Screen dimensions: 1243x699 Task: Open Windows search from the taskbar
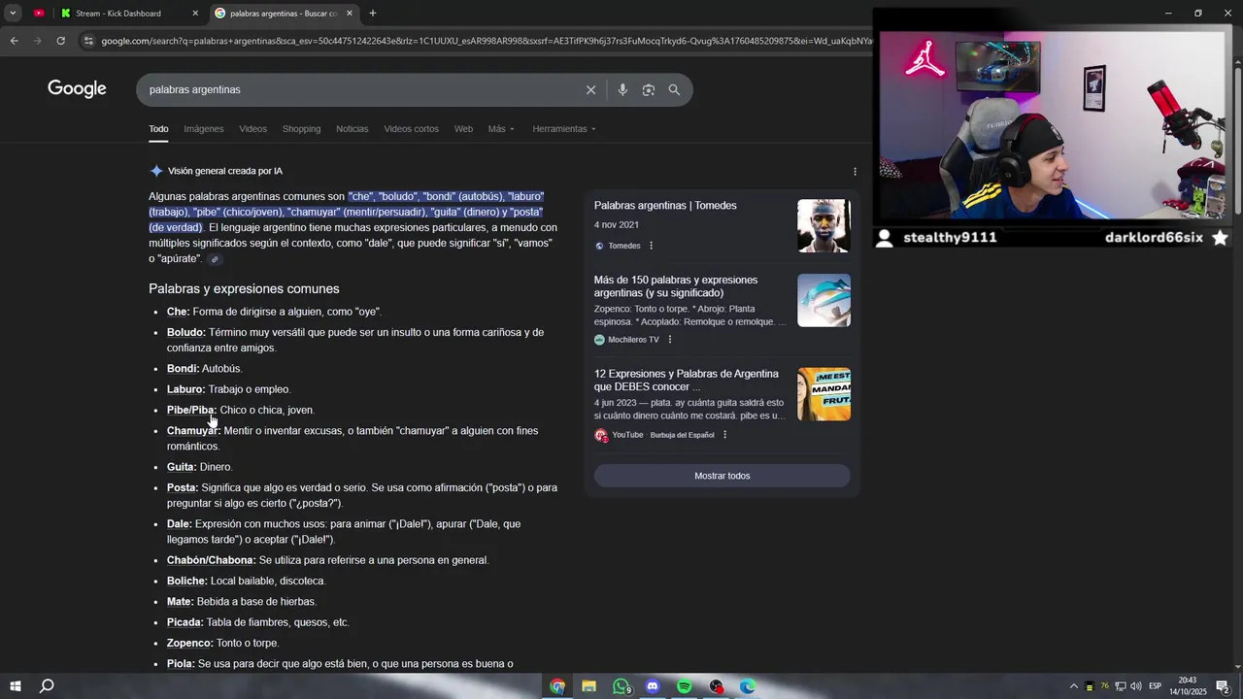[x=47, y=686]
